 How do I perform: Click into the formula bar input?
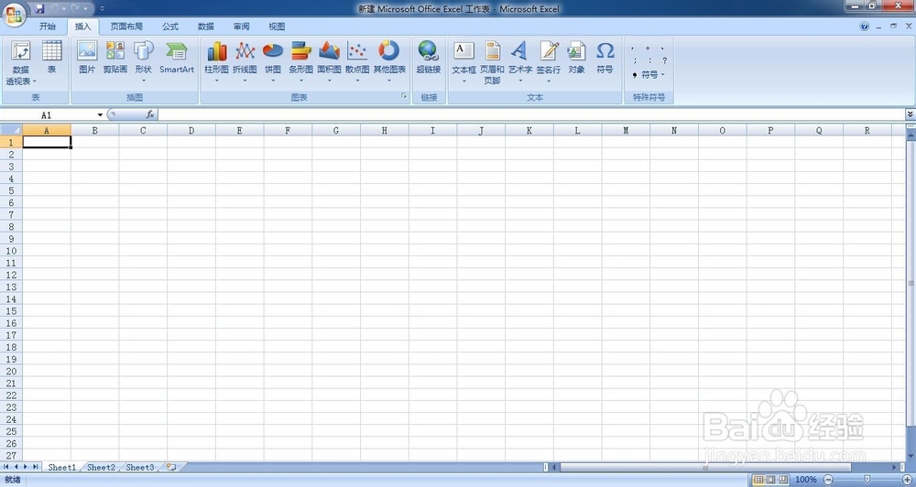[531, 114]
